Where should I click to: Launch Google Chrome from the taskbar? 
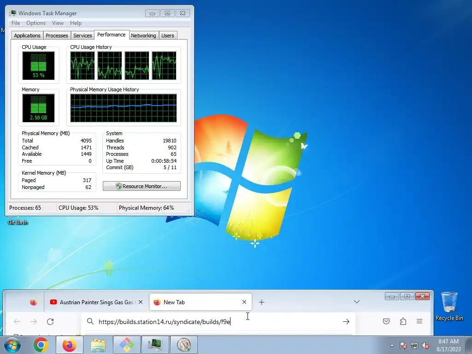(41, 345)
